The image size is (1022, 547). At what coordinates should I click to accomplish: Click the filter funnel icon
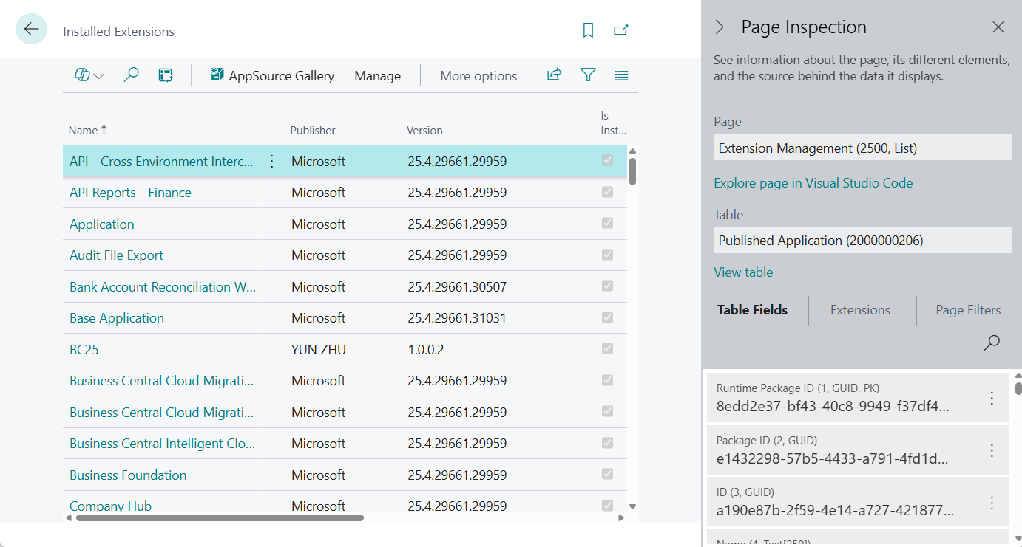pos(588,75)
